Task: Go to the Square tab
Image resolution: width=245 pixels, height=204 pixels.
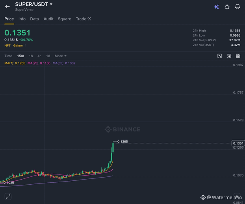Action: coord(65,19)
